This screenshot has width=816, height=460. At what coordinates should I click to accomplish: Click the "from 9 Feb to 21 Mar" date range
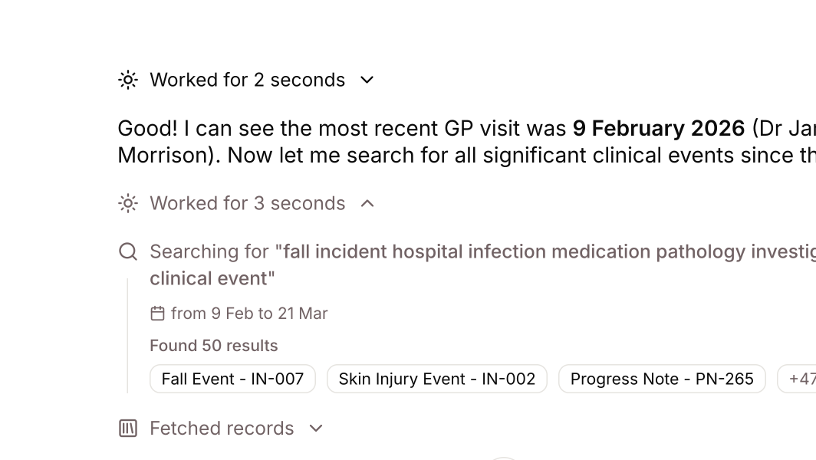point(249,314)
